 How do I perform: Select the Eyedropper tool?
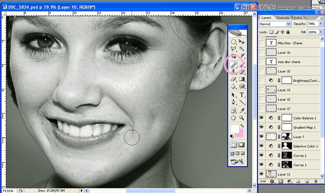coord(241,110)
